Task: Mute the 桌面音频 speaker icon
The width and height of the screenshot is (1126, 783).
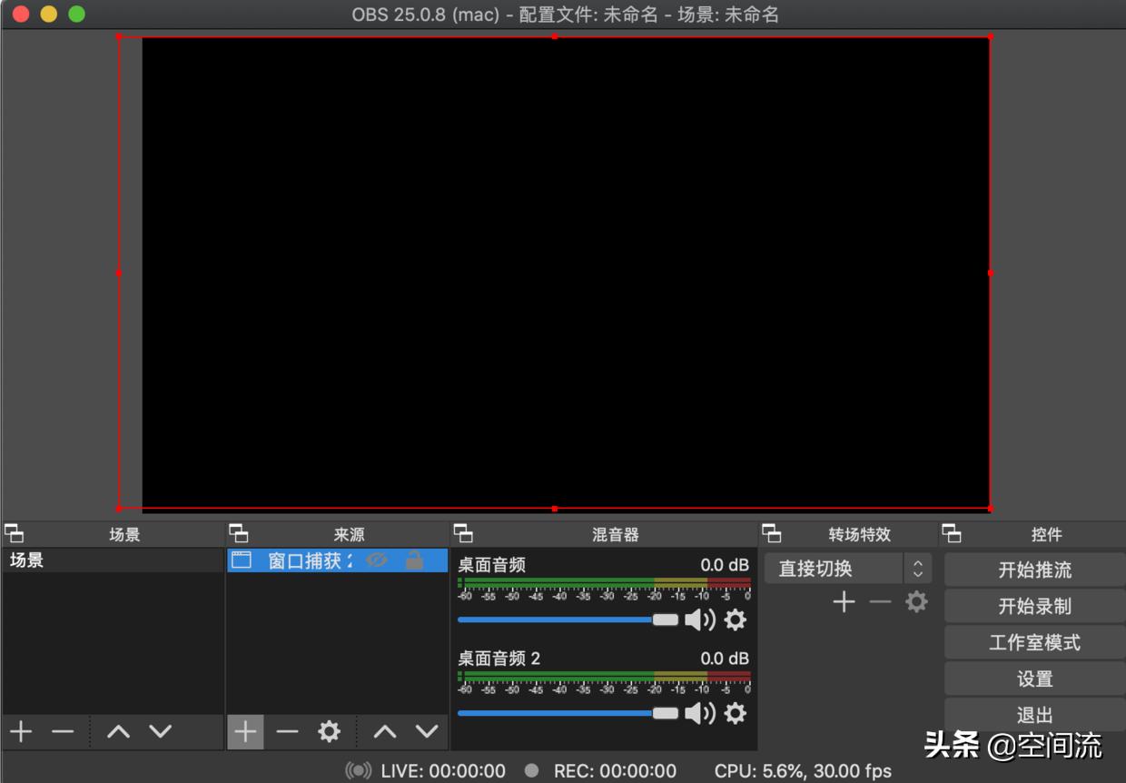Action: tap(699, 620)
